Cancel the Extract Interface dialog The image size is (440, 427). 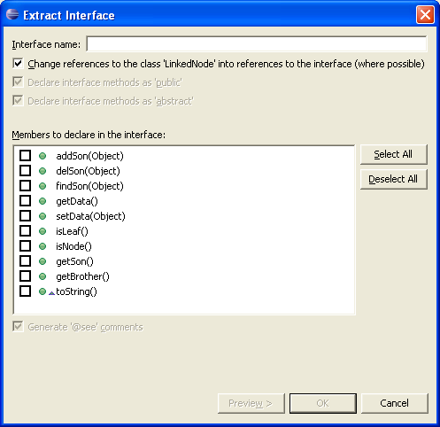click(394, 403)
